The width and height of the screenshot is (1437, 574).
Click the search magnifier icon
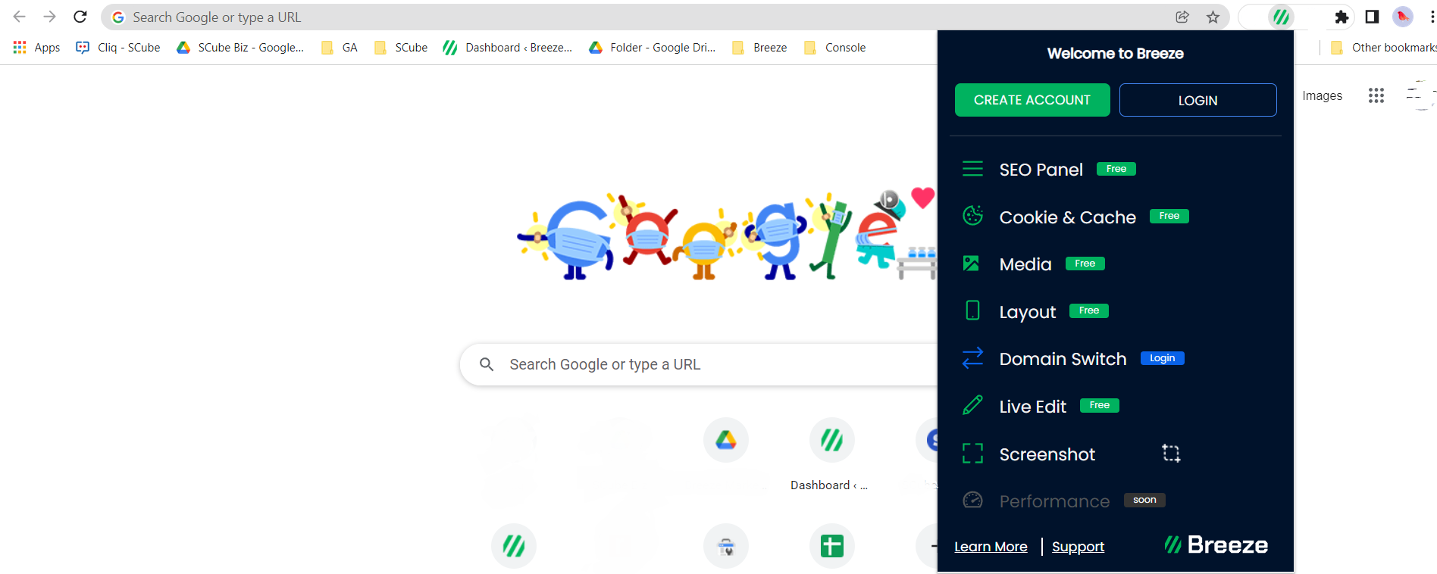click(487, 364)
